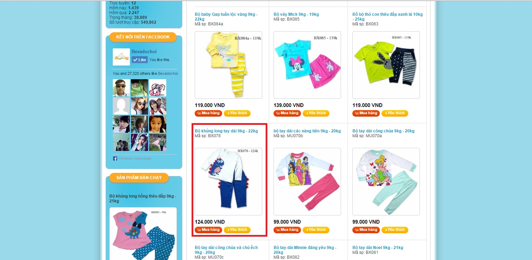This screenshot has height=260, width=532.
Task: Click Mua hàng for the green rabbit set
Action: pyautogui.click(x=366, y=113)
